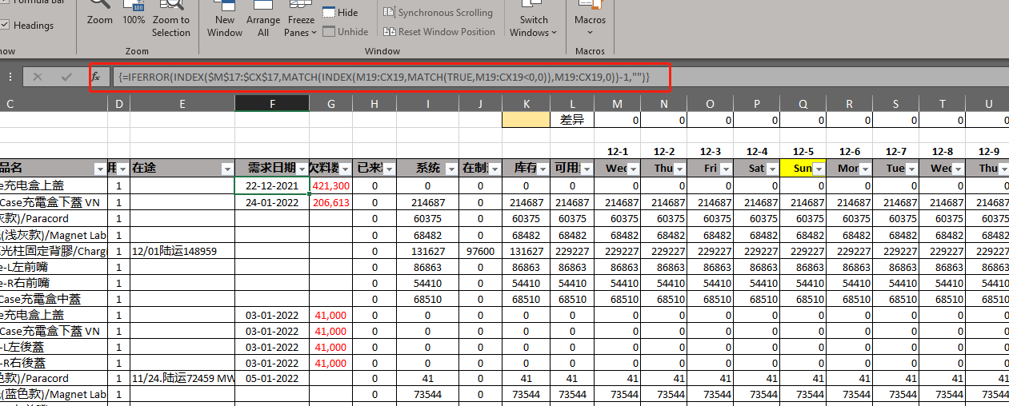Click the Insert Function fx icon
This screenshot has width=1009, height=406.
[95, 77]
